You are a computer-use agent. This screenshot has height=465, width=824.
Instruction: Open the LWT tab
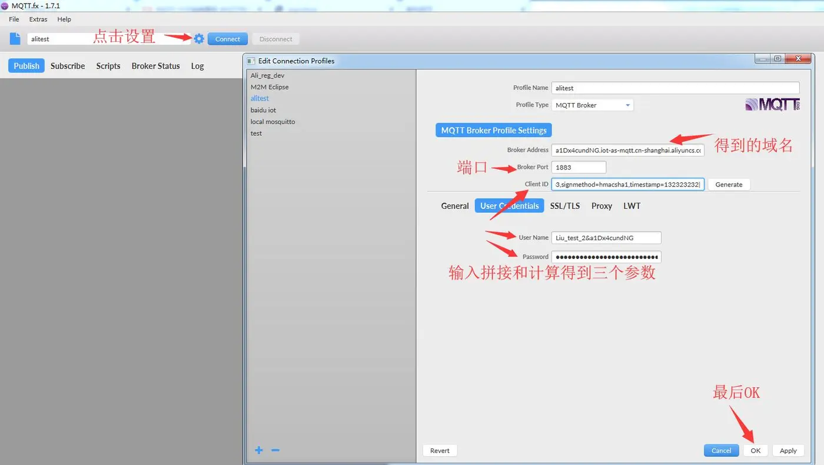tap(632, 206)
